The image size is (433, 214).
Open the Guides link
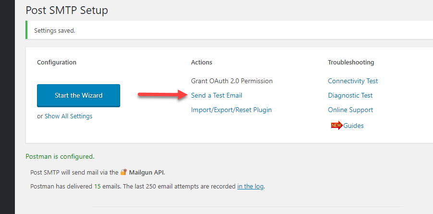[354, 126]
